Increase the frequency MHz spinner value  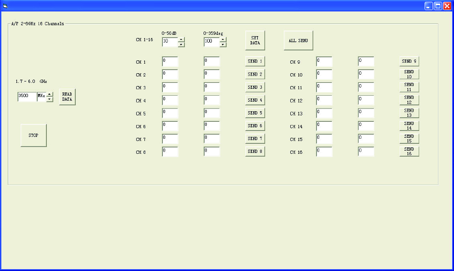50,94
